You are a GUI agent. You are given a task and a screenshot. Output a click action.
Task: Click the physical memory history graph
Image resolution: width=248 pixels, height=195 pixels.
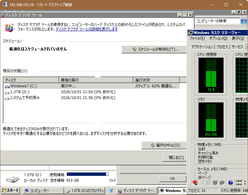click(242, 120)
